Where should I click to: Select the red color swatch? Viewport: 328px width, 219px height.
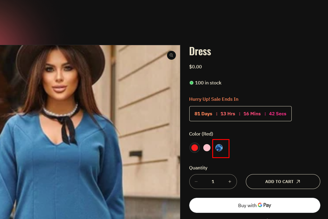point(195,148)
